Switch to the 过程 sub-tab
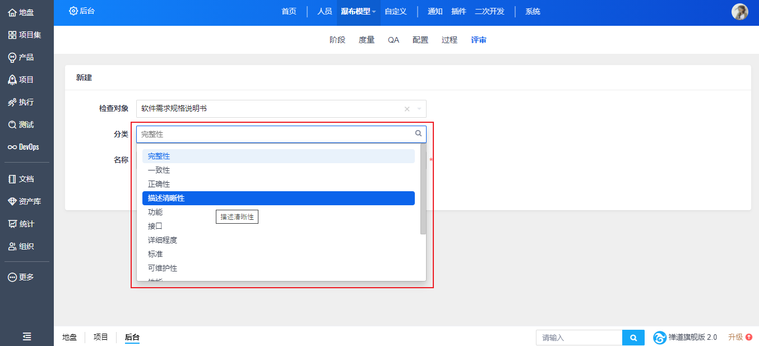 [450, 40]
